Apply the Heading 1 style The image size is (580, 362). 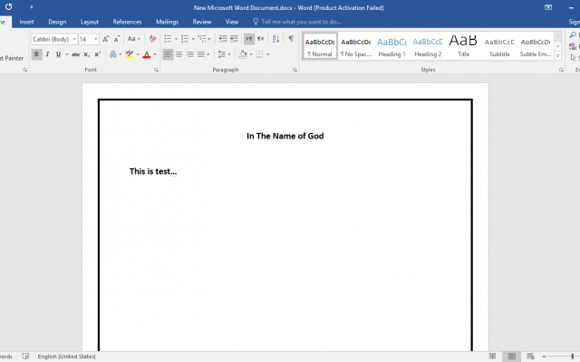pyautogui.click(x=391, y=46)
